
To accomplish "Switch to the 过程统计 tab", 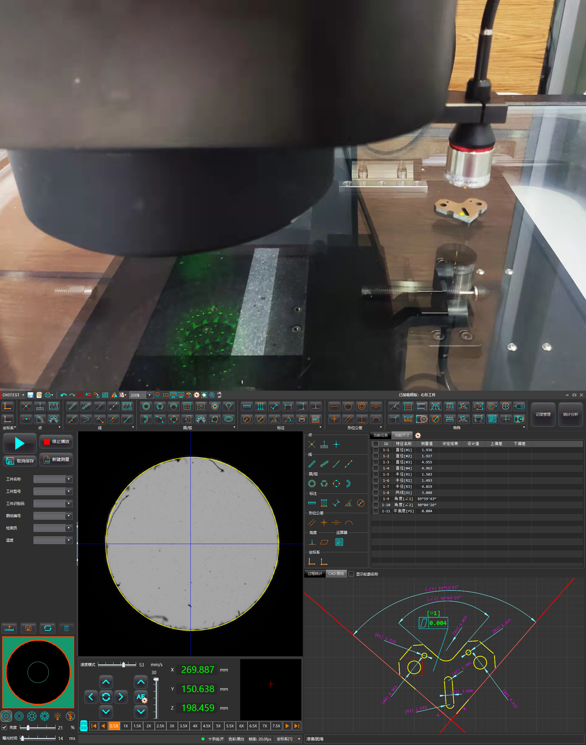I will 314,573.
